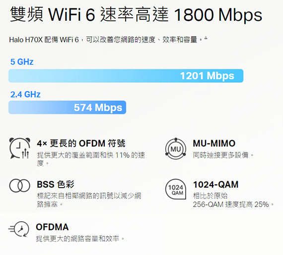This screenshot has height=255, width=283.
Task: Click the 256-QAM 25% speed description
Action: [x=233, y=200]
